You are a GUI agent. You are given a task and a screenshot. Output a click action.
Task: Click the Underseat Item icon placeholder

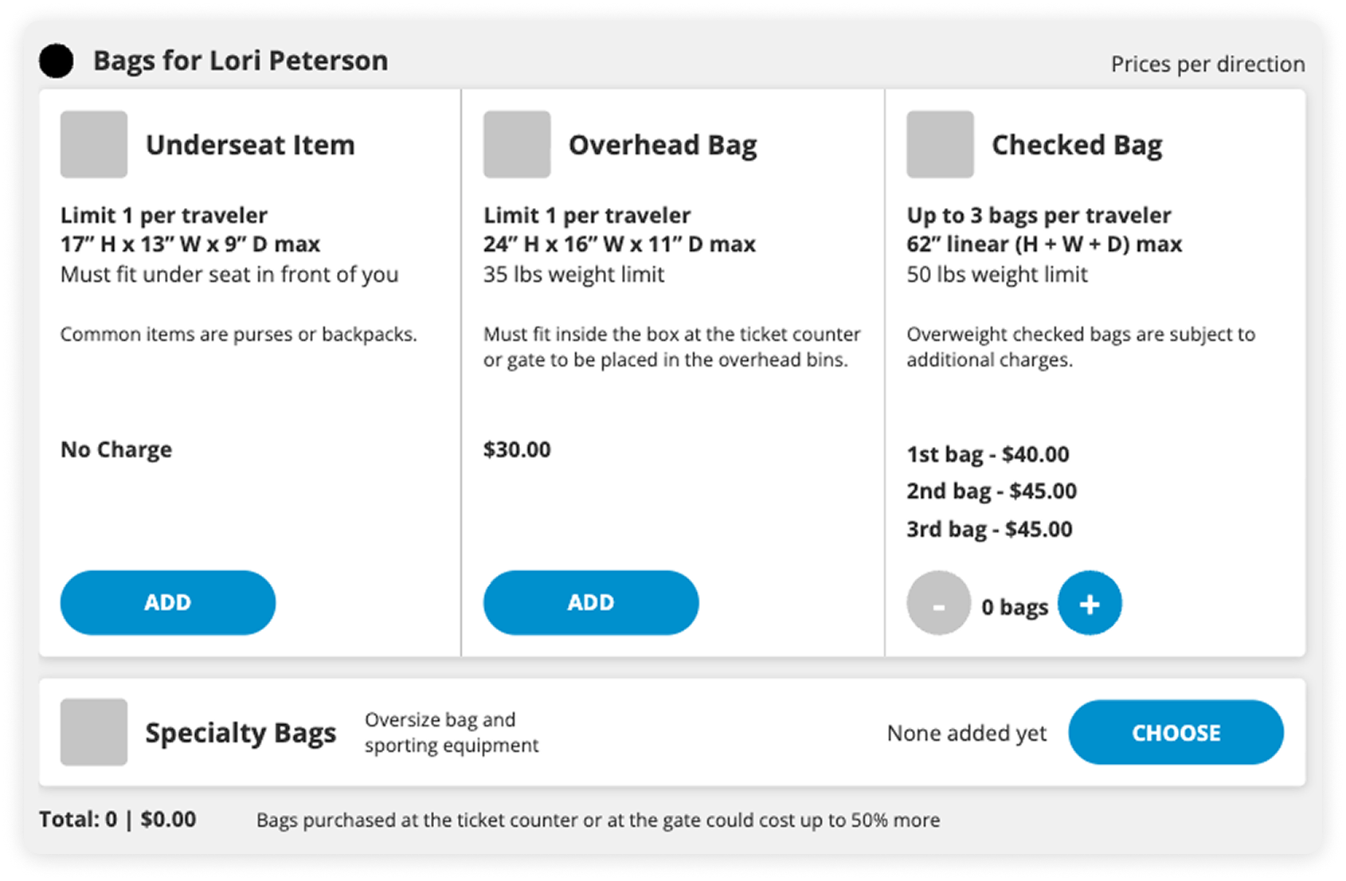(x=94, y=144)
